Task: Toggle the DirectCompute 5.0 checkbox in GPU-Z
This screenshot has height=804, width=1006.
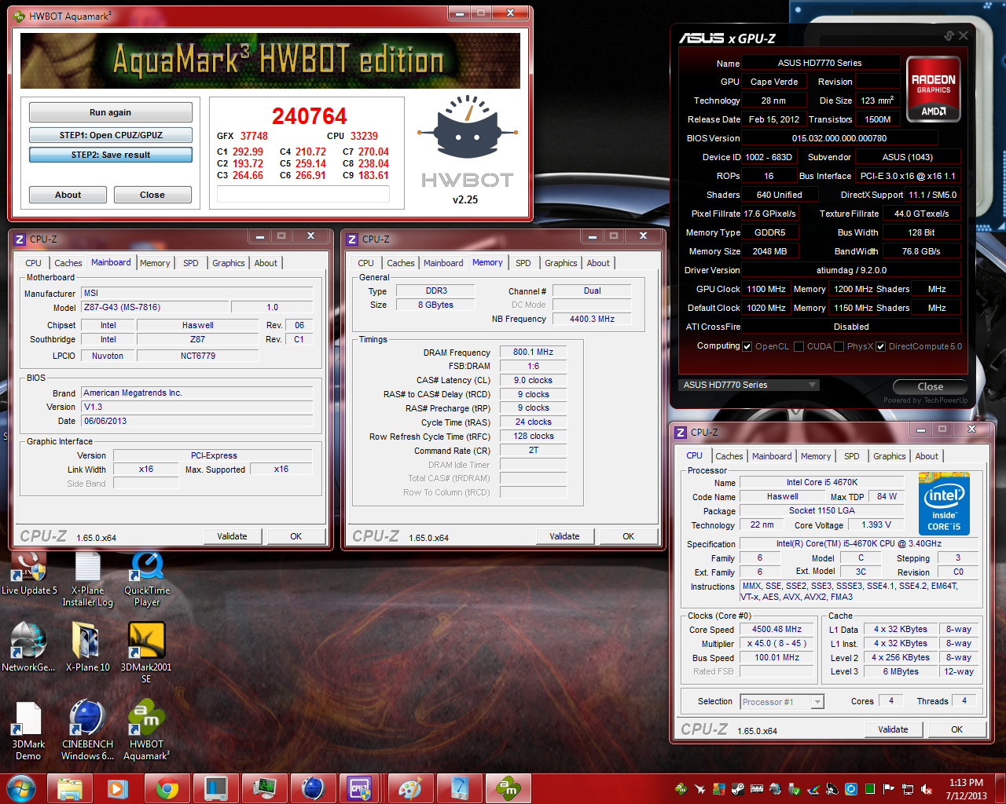Action: 881,346
